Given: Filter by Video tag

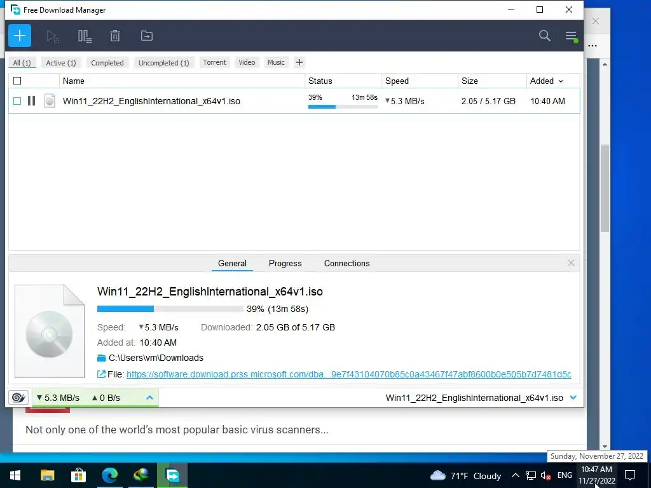Looking at the screenshot, I should point(247,62).
